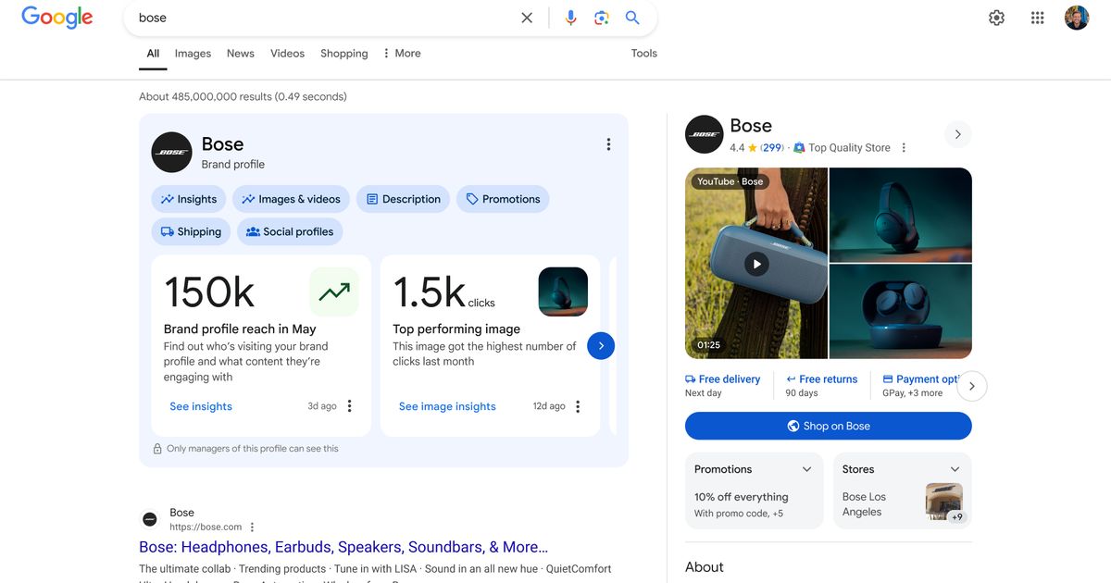Switch to the News tab
This screenshot has width=1111, height=583.
pyautogui.click(x=241, y=54)
